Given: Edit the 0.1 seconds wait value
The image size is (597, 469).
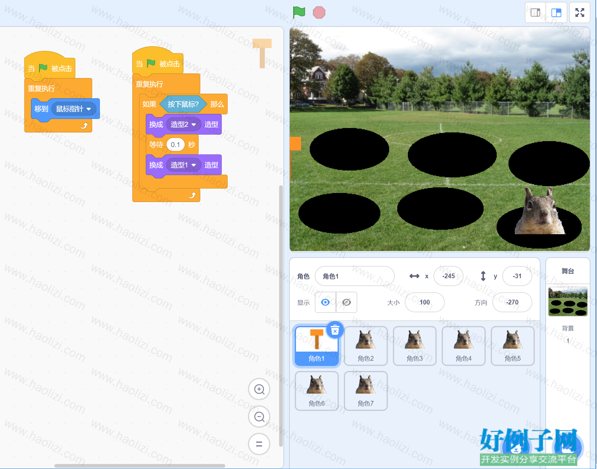Looking at the screenshot, I should point(175,145).
